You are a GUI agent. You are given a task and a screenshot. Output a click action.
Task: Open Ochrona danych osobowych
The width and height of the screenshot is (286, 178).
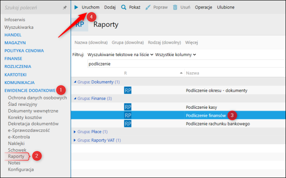37,98
